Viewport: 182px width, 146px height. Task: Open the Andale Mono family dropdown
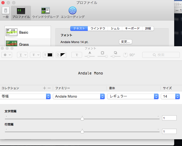[x=79, y=96]
